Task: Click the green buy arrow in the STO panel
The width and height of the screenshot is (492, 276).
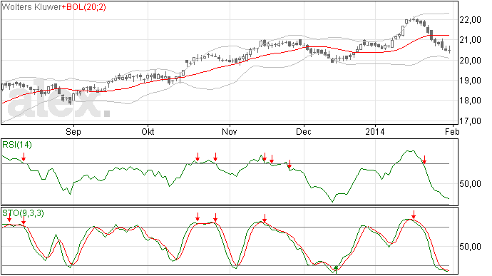Action: [x=336, y=270]
